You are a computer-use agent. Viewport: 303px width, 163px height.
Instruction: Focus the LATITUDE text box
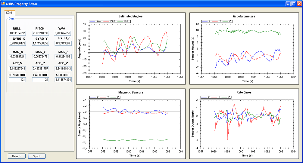[x=40, y=80]
